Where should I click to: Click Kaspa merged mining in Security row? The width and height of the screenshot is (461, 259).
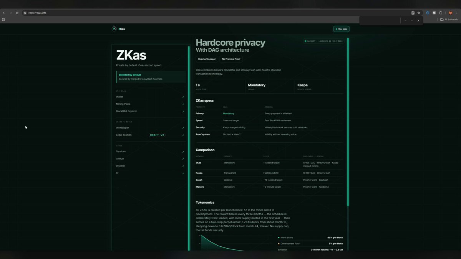click(x=234, y=127)
